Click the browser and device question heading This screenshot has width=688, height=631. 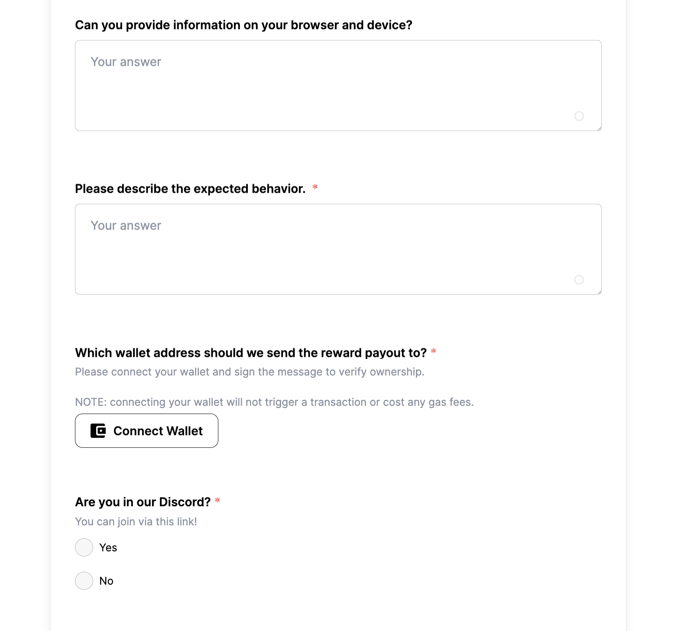243,25
